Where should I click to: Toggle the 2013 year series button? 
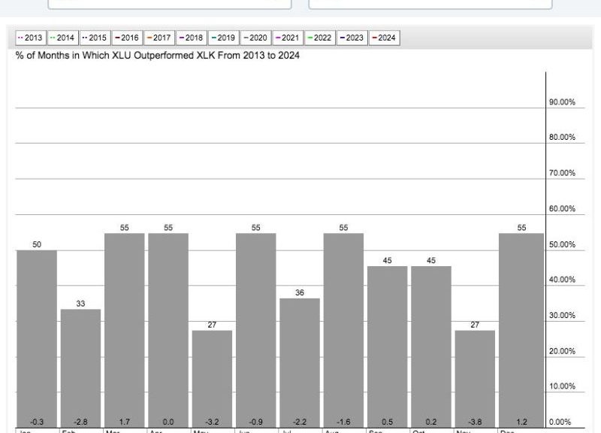(x=31, y=38)
